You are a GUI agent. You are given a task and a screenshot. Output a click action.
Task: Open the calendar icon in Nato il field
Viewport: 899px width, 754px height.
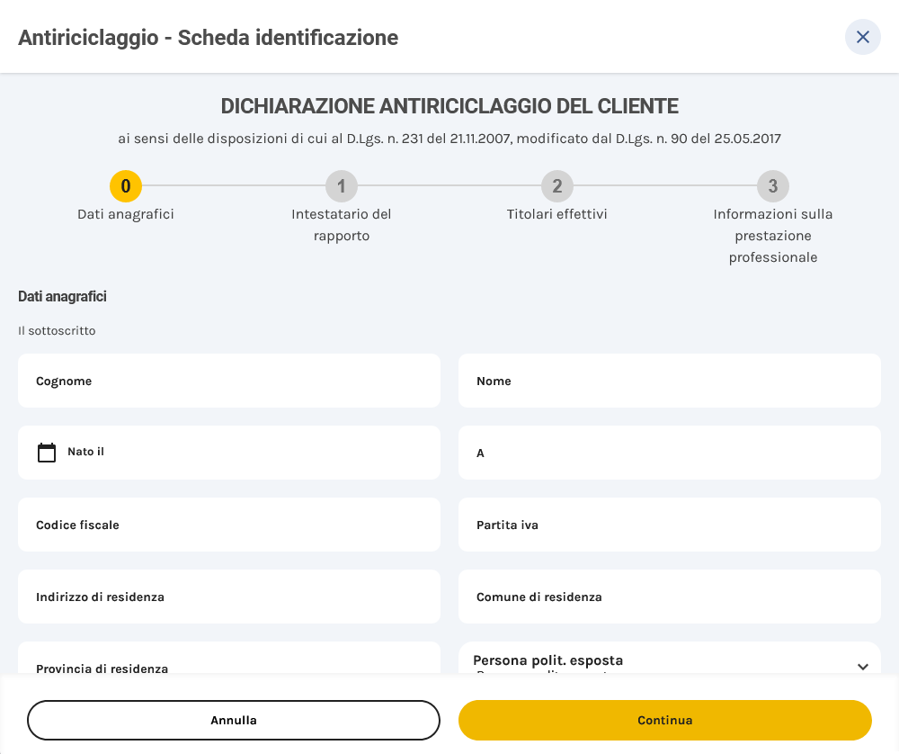pos(46,453)
